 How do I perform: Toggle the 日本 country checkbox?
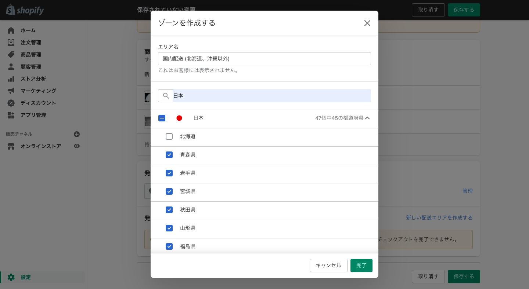tap(162, 118)
